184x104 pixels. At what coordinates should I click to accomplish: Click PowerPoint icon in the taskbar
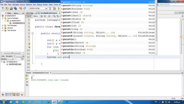[17, 102]
